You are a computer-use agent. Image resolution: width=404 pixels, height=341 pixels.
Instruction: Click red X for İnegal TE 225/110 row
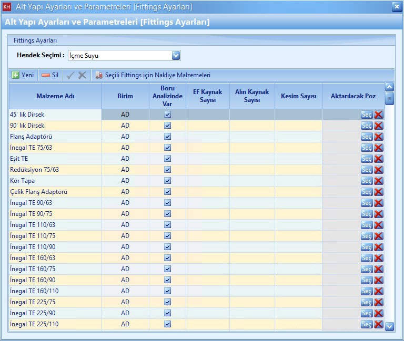click(x=379, y=324)
